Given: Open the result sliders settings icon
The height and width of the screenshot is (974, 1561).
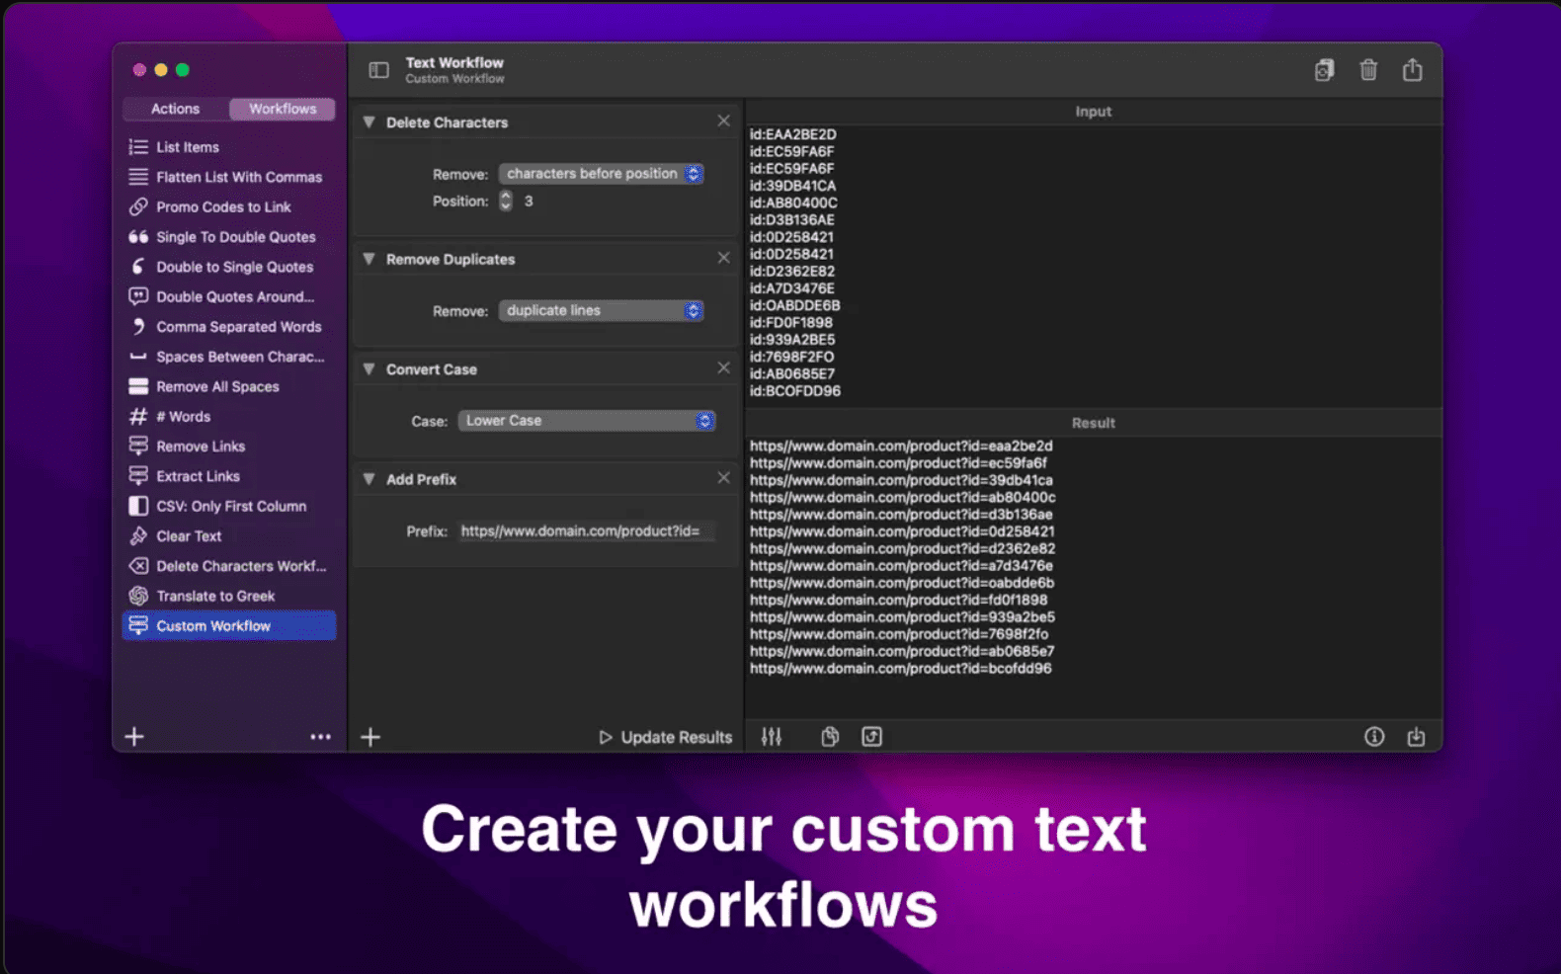Looking at the screenshot, I should (x=772, y=737).
